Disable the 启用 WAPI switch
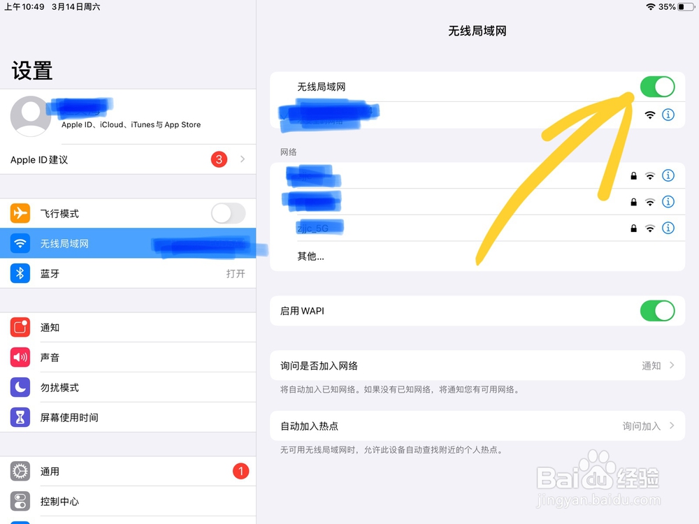Image resolution: width=699 pixels, height=524 pixels. click(x=657, y=311)
